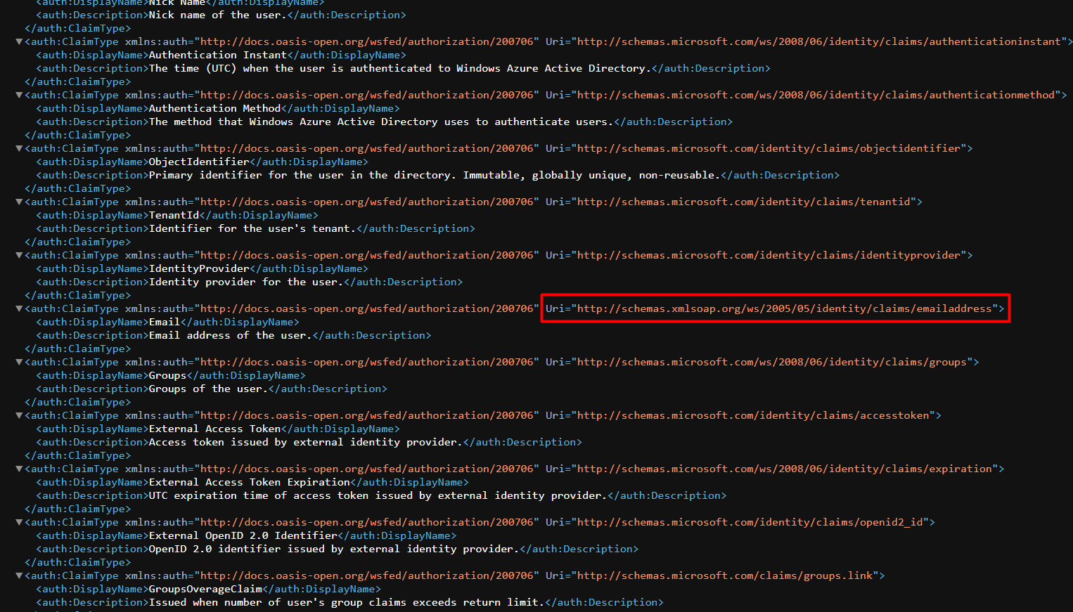Collapse the tenantid ClaimType node

(x=19, y=202)
